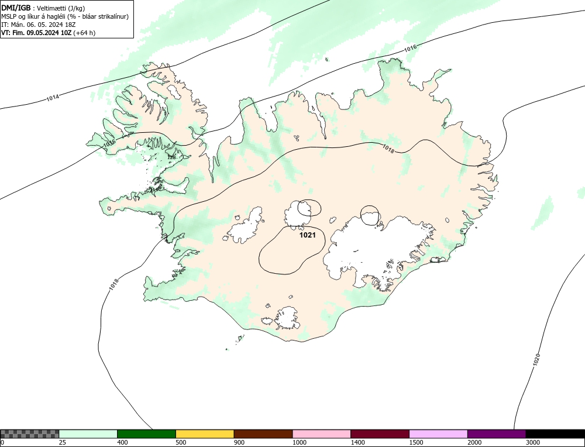585x447 pixels.
Task: Select the 1014 isobar label
Action: point(53,98)
